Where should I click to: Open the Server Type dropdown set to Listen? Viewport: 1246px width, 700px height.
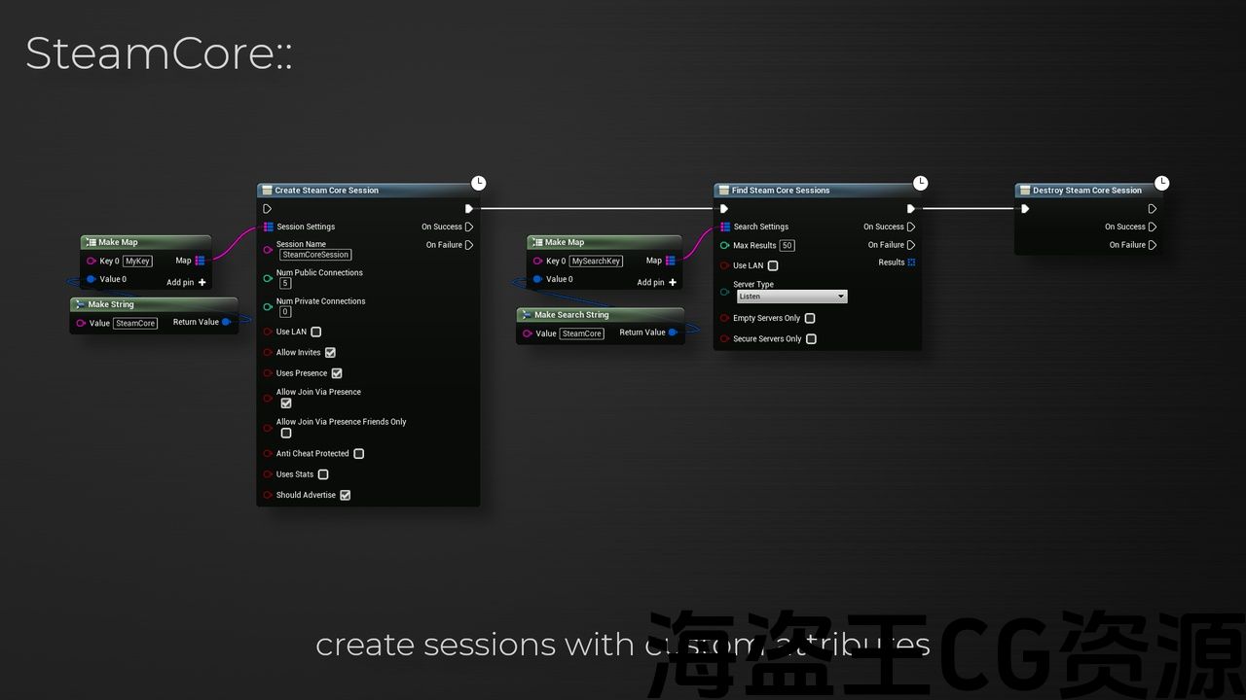(x=791, y=297)
